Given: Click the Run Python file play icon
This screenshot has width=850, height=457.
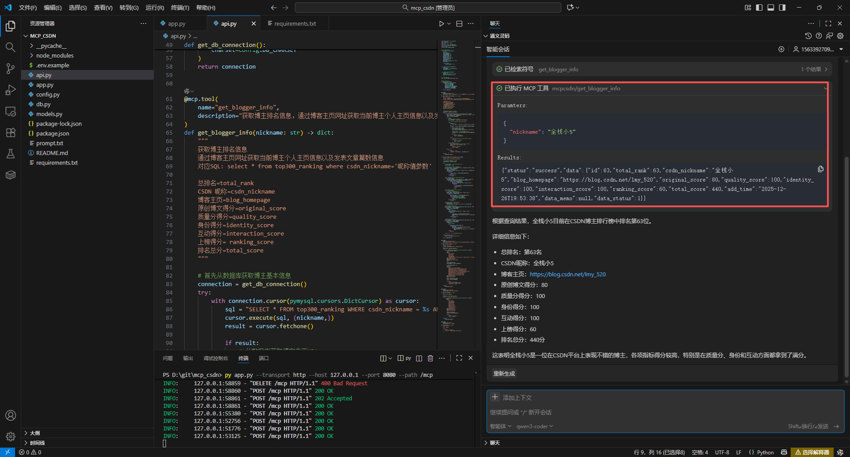Looking at the screenshot, I should click(x=441, y=23).
